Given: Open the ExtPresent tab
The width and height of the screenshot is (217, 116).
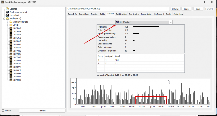Looking at the screenshot, I should [159, 14].
